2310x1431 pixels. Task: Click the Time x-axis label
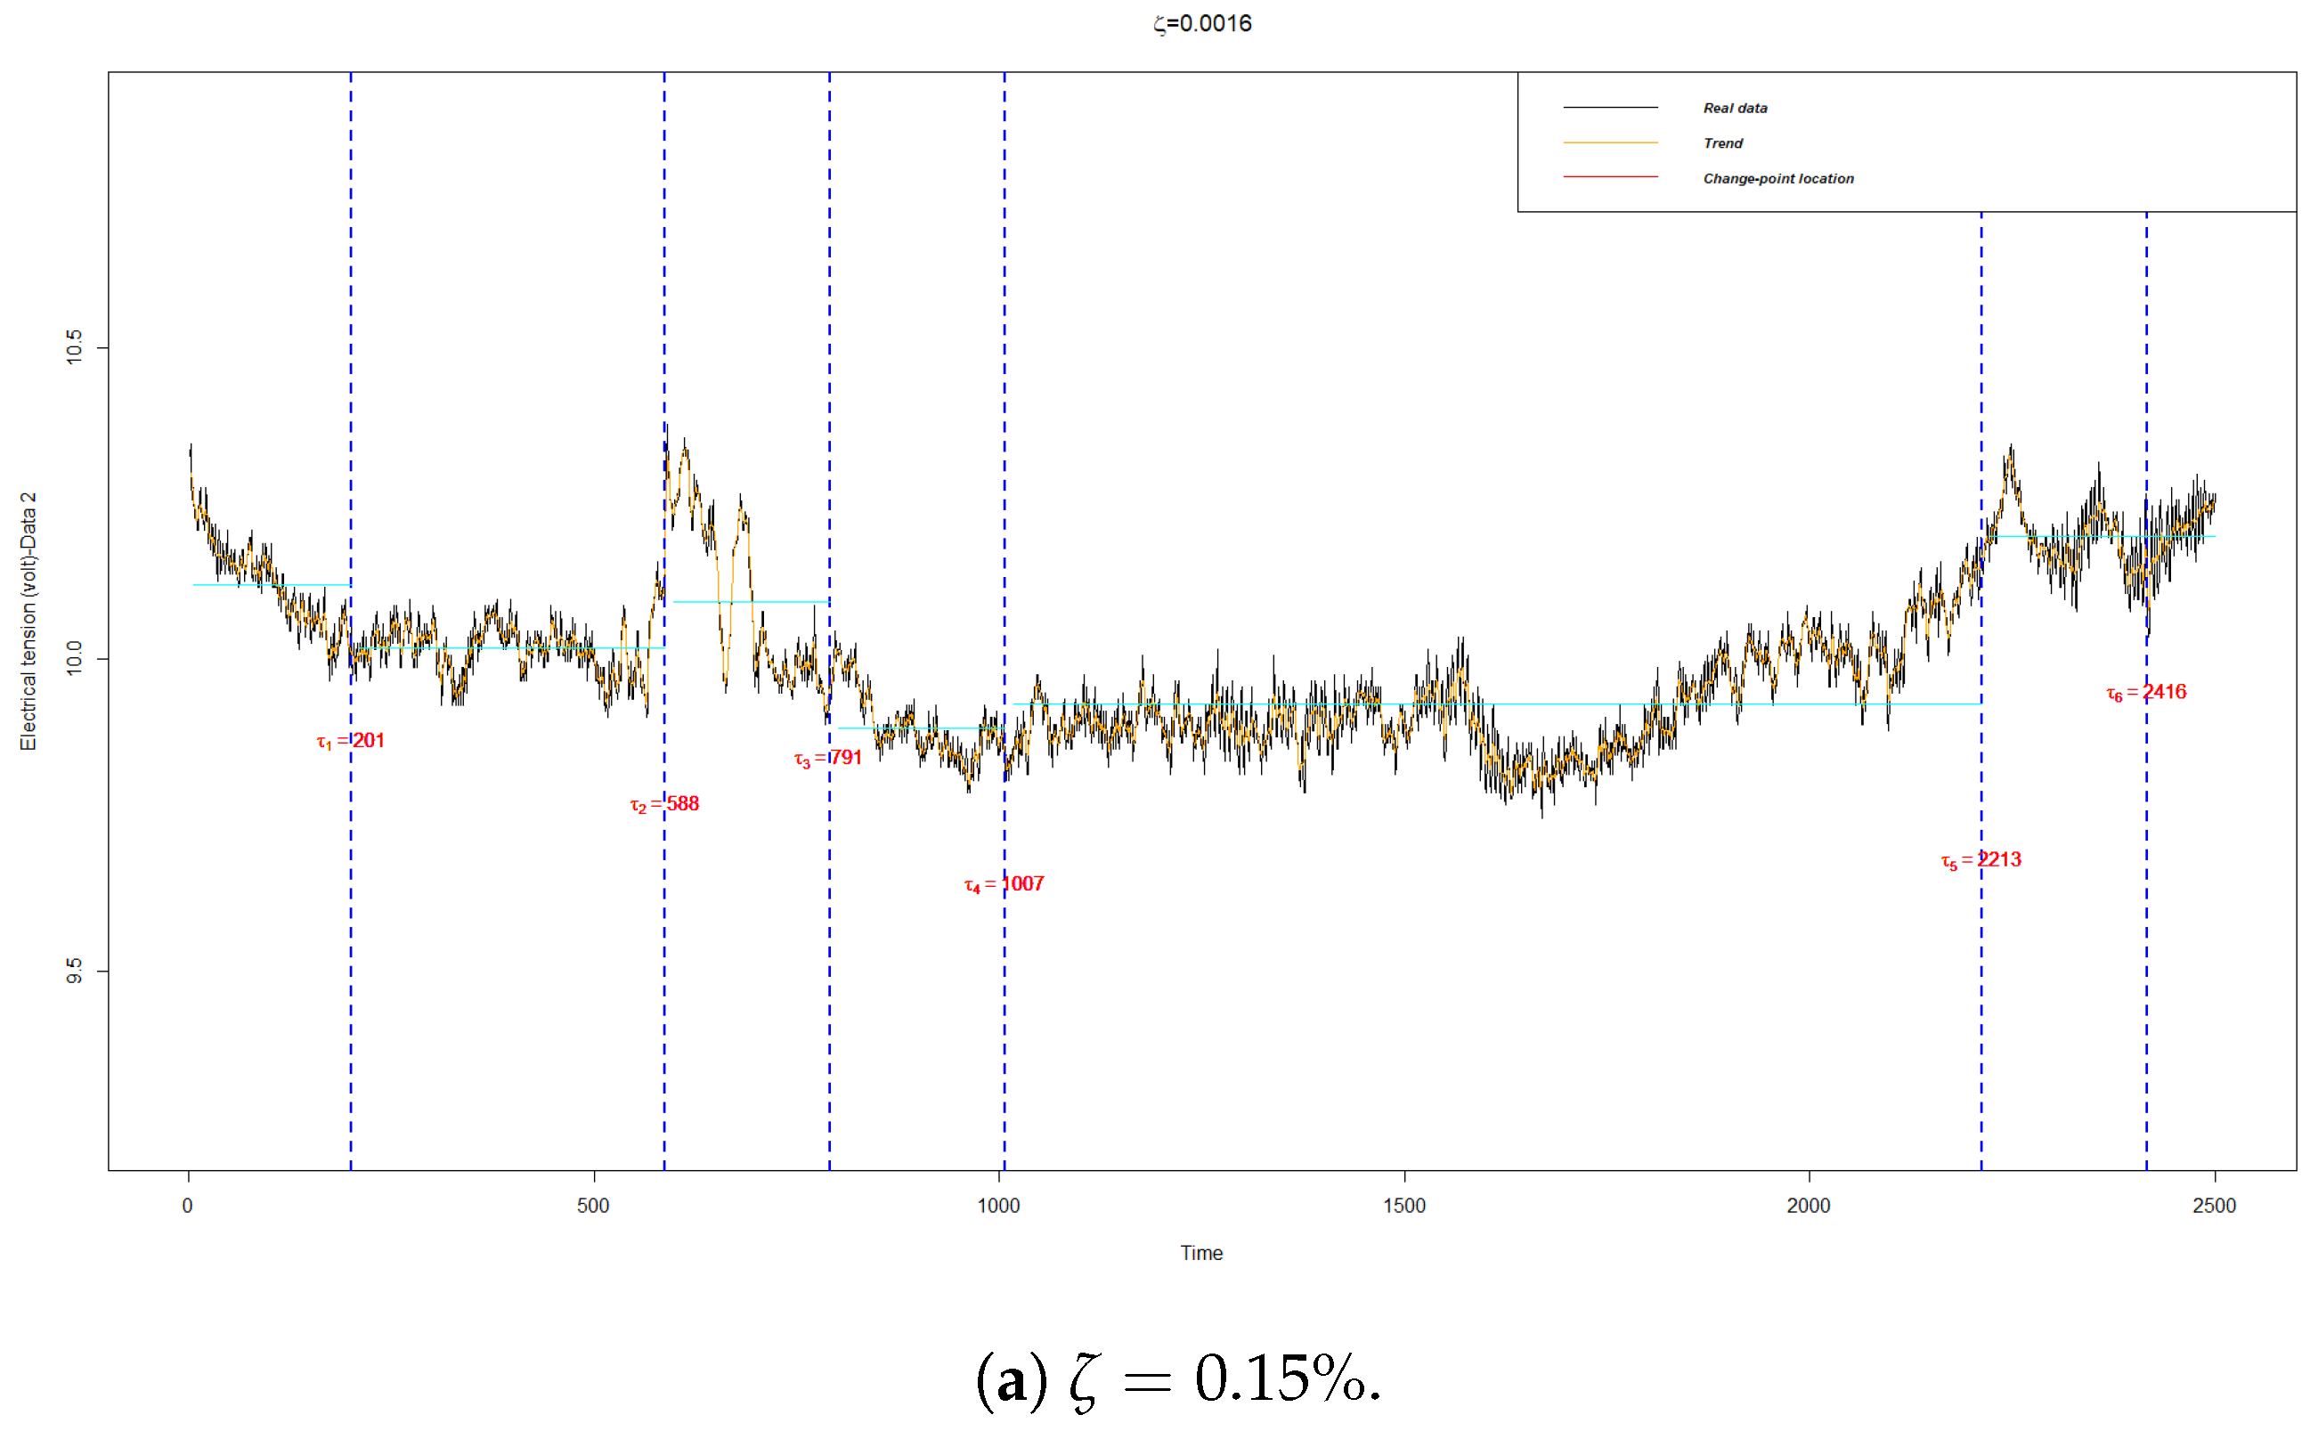pyautogui.click(x=1202, y=1253)
